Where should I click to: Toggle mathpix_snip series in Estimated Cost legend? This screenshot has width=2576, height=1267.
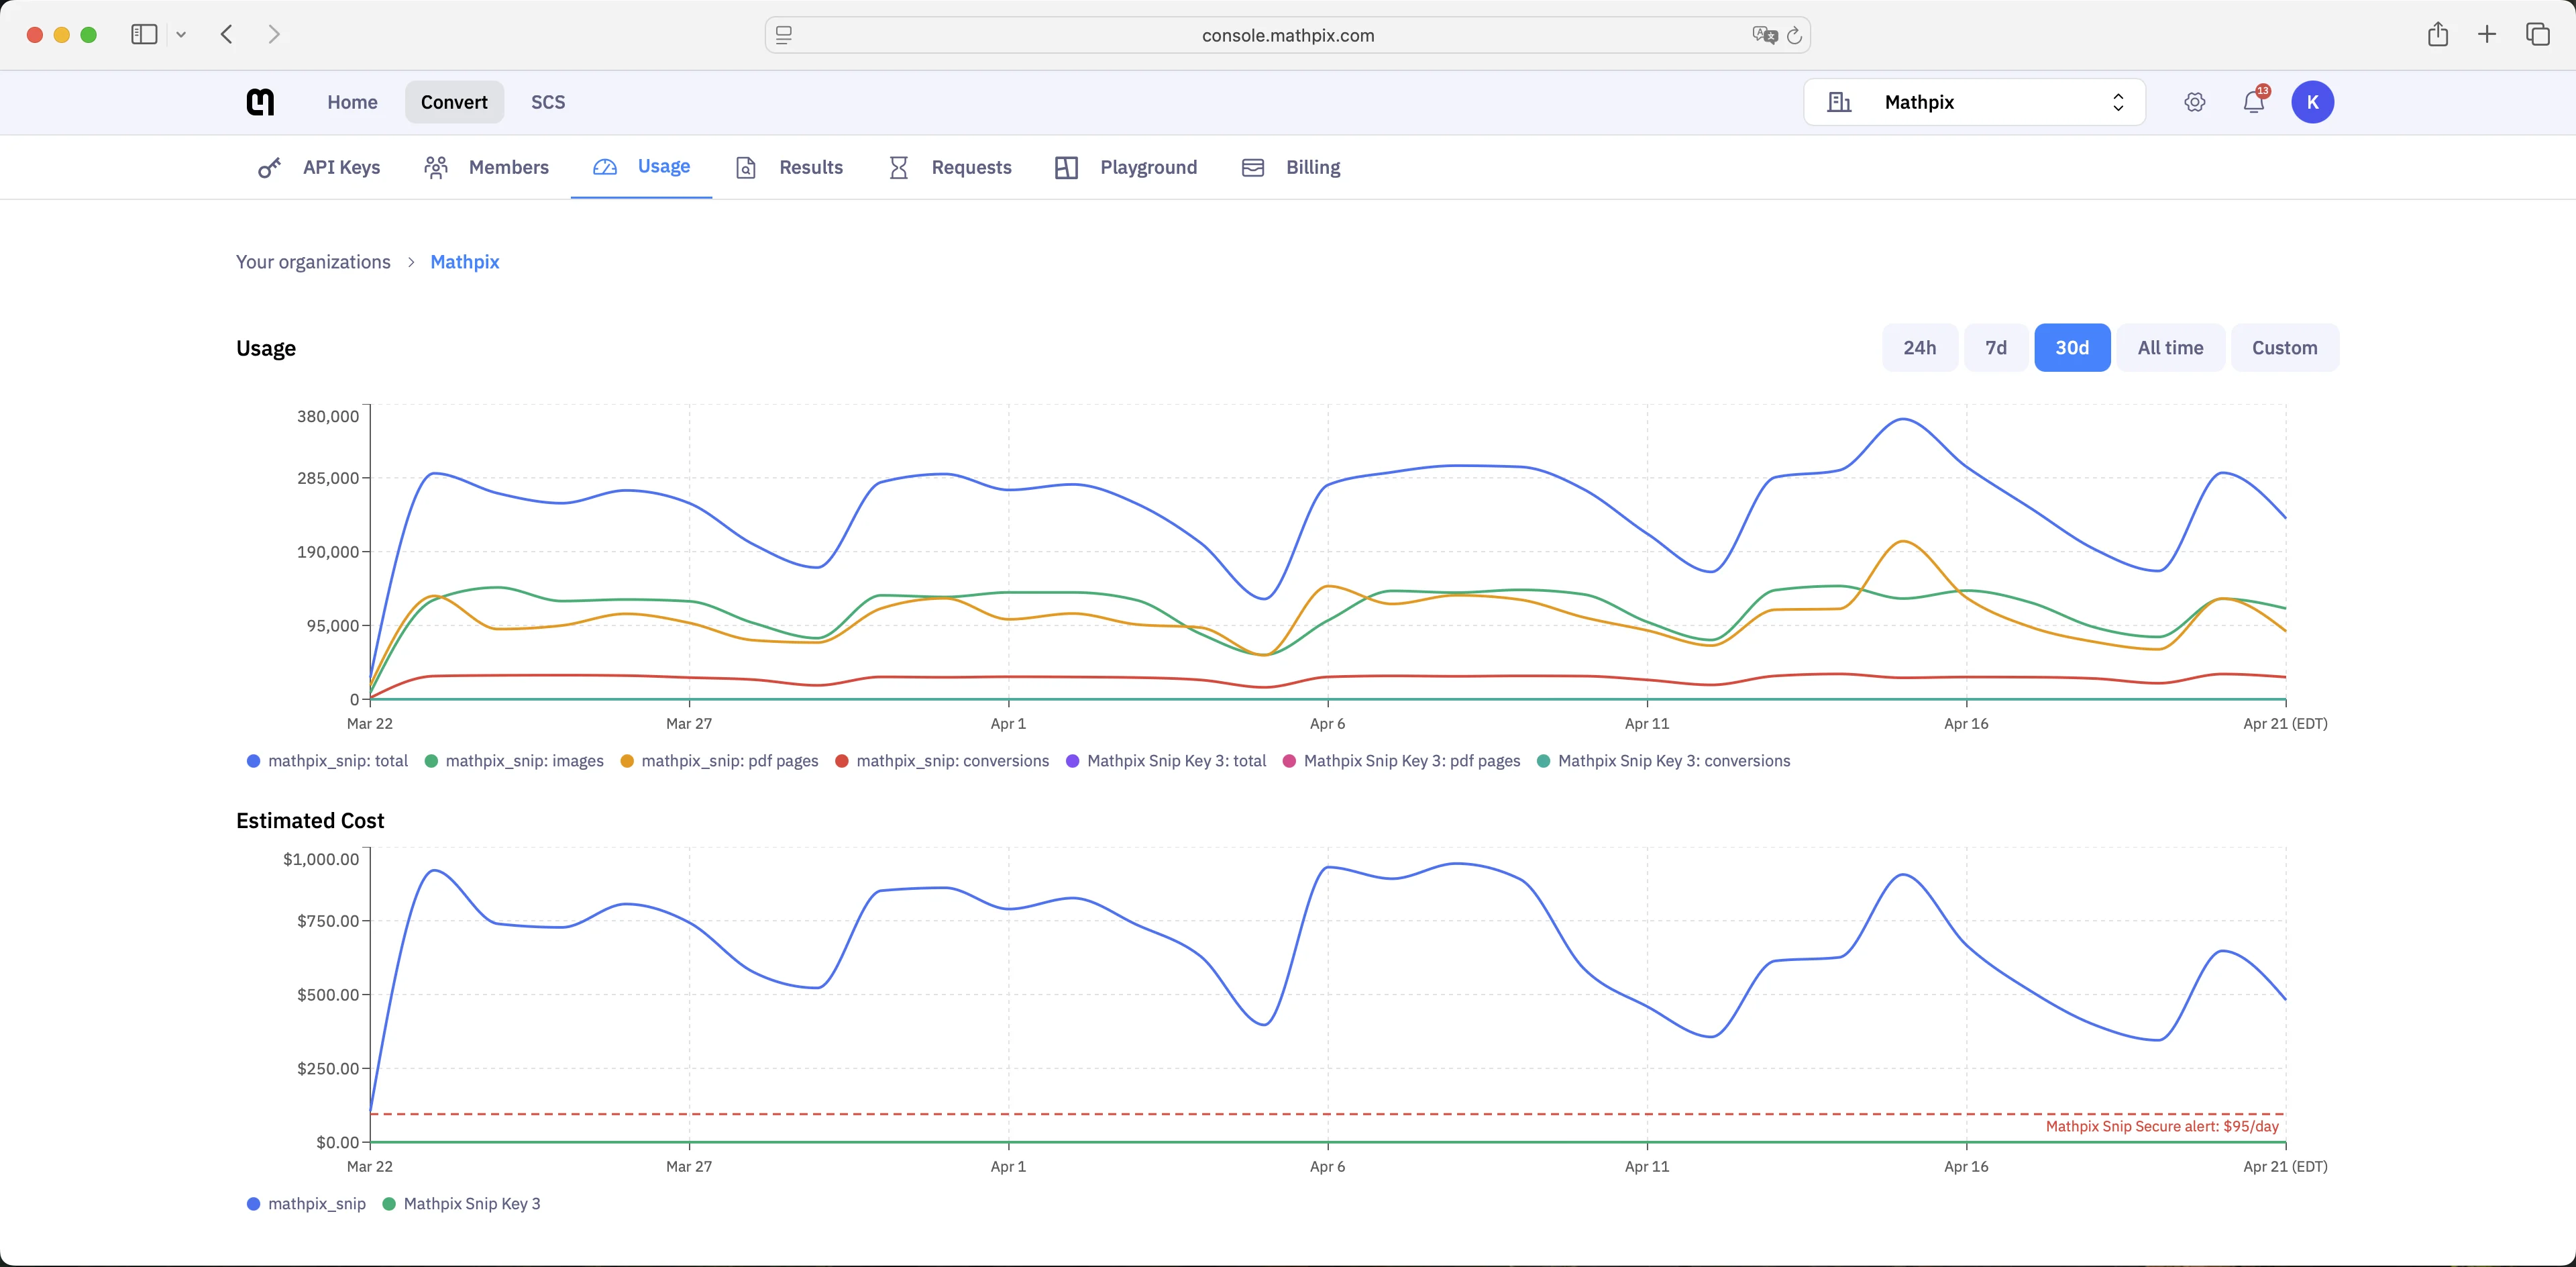[306, 1204]
